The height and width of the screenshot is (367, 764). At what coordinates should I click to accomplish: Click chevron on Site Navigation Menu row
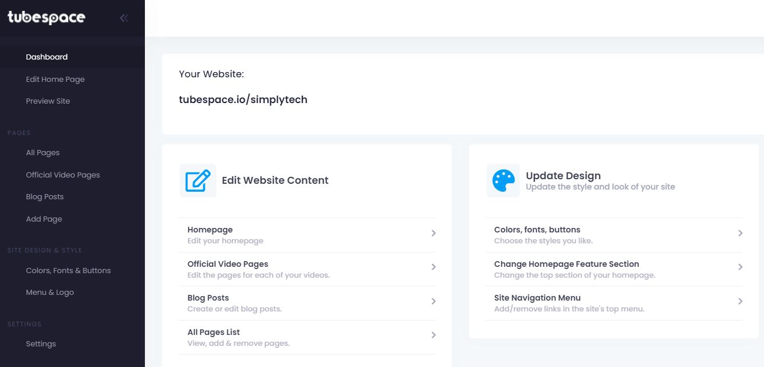tap(741, 301)
